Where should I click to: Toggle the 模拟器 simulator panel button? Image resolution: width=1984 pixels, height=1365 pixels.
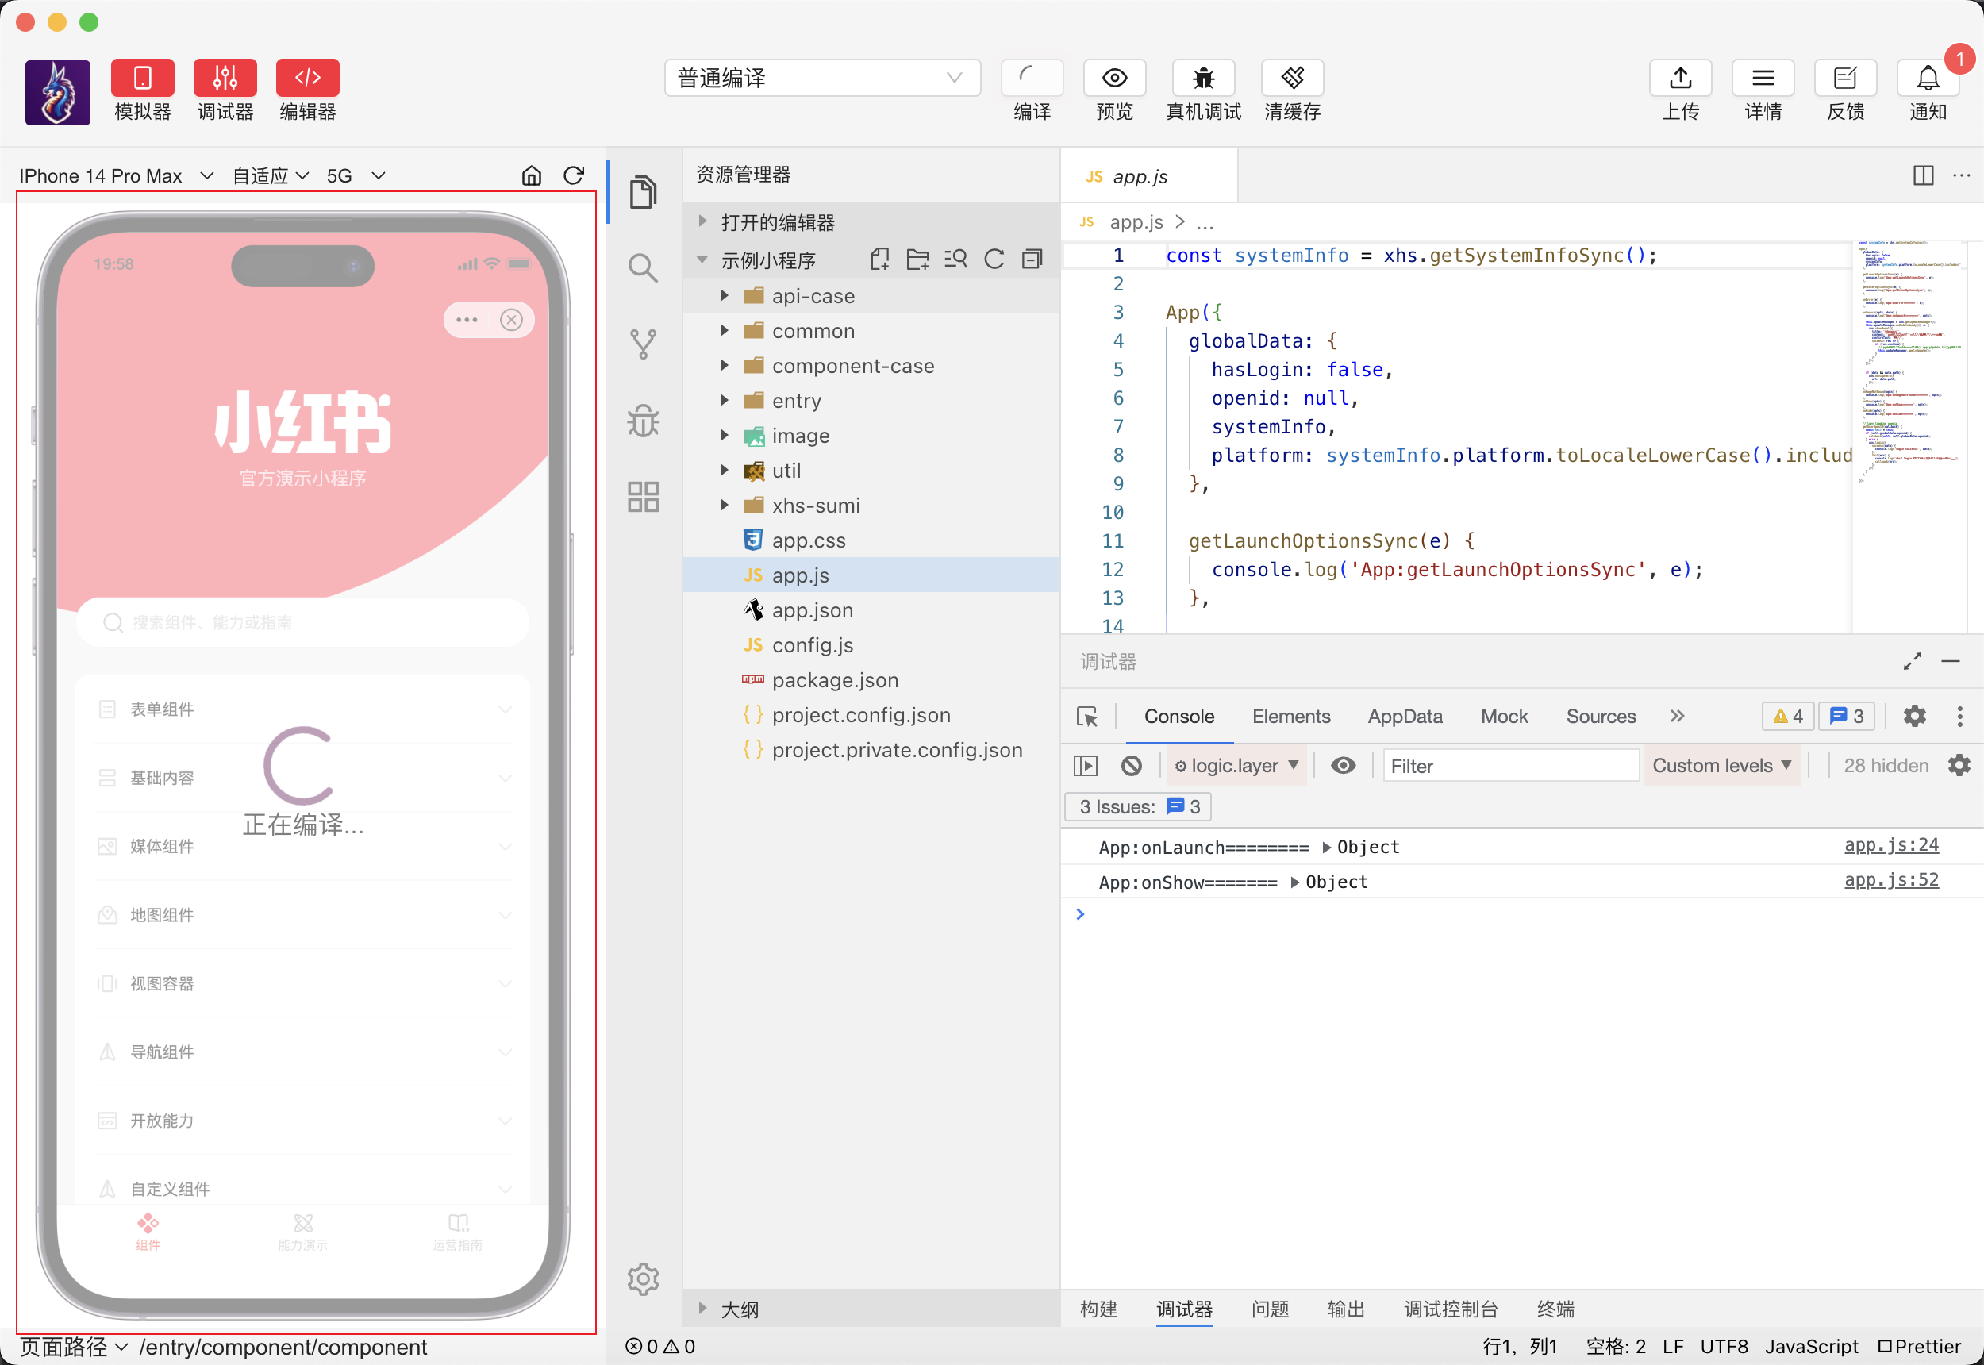coord(142,78)
